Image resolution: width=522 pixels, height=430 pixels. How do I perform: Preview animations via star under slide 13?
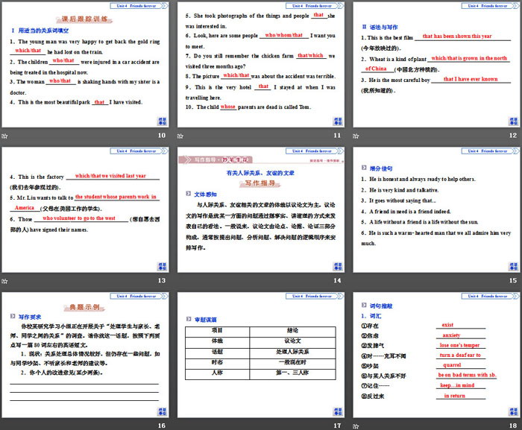4,280
